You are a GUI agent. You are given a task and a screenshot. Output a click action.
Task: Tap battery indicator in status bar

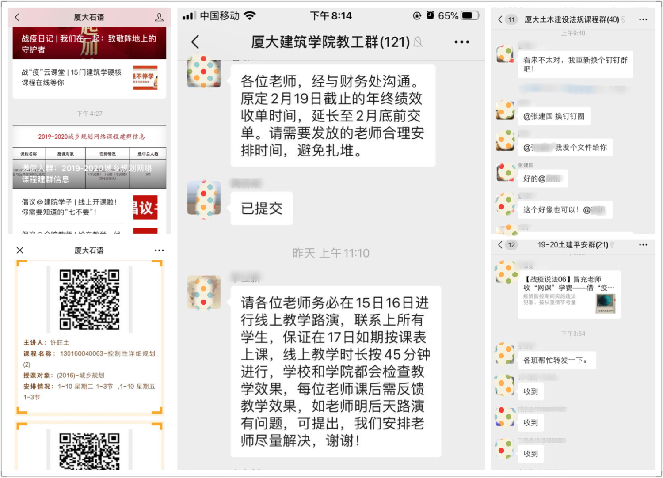coord(470,16)
